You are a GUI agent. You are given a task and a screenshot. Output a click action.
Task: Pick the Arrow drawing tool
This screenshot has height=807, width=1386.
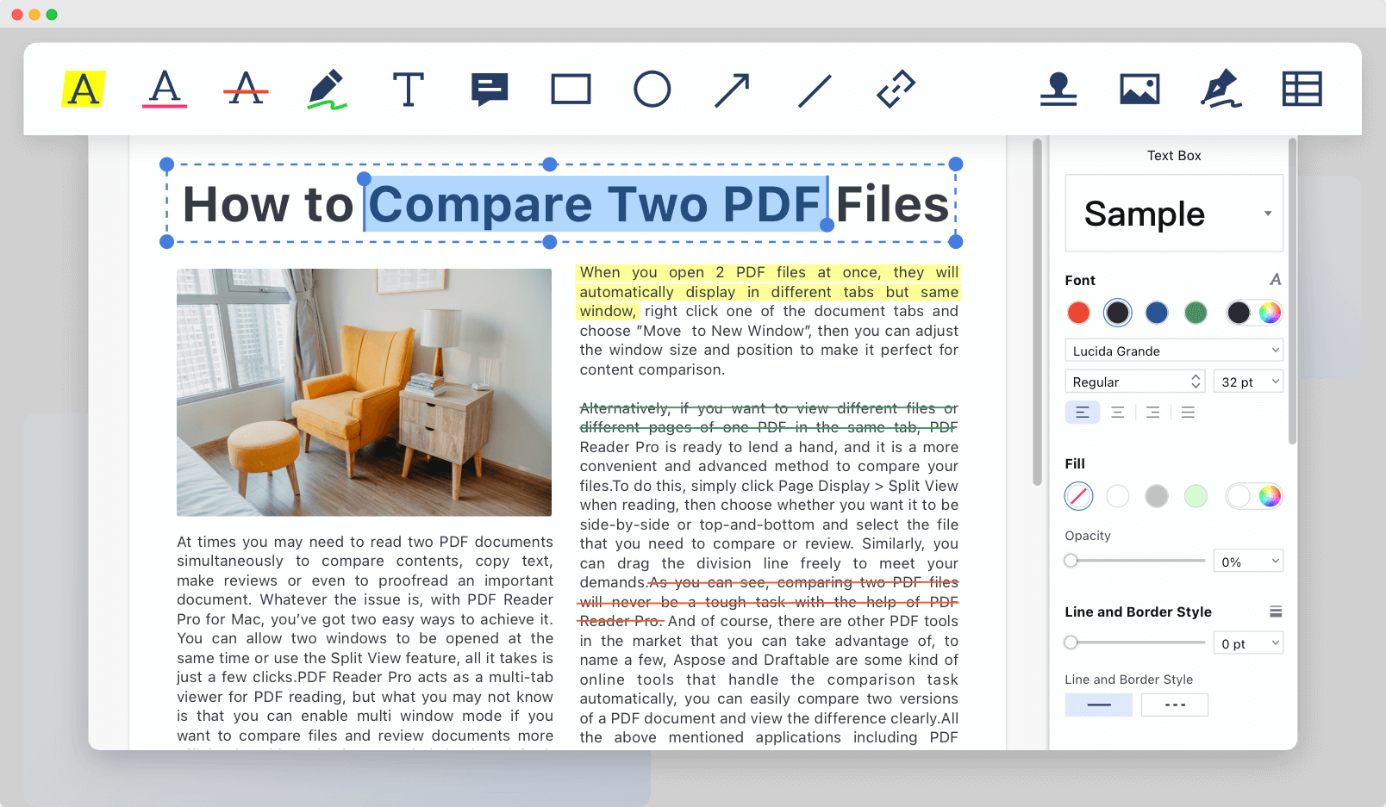click(x=733, y=90)
